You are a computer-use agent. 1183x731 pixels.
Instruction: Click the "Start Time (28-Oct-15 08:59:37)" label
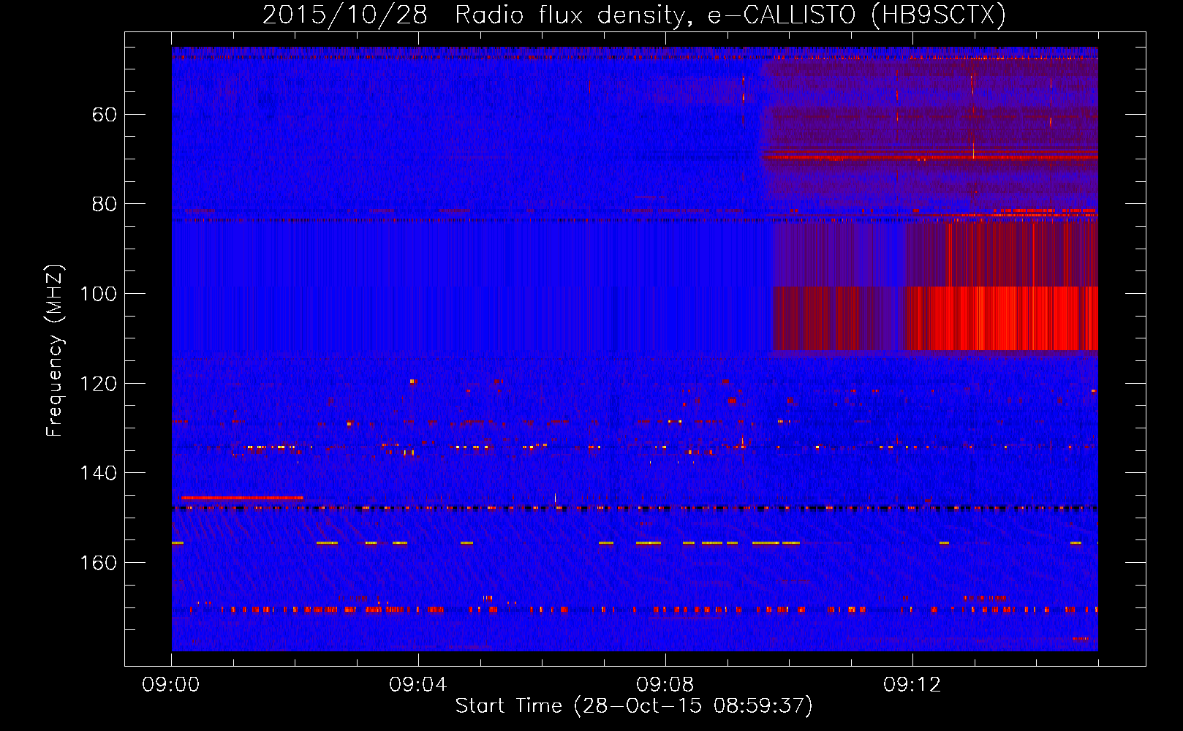tap(634, 705)
